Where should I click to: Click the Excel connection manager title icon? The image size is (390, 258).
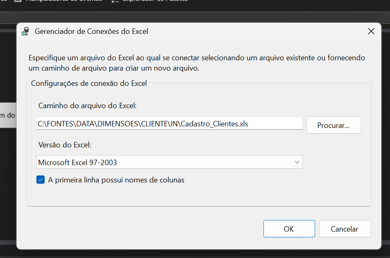[x=25, y=31]
